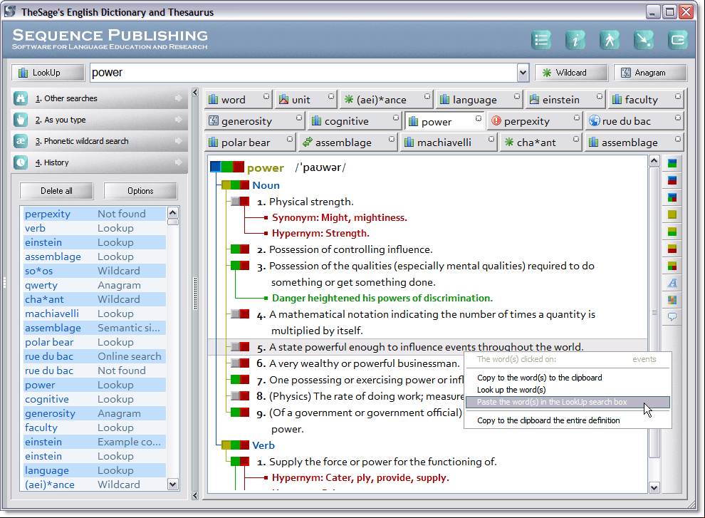This screenshot has height=518, width=705.
Task: Click the list view icon in header
Action: (541, 40)
